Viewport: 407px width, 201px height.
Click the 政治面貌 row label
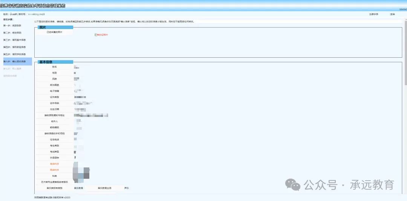click(x=54, y=85)
